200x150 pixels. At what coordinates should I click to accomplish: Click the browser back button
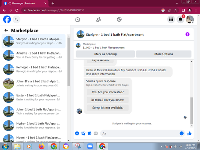[x=4, y=10]
